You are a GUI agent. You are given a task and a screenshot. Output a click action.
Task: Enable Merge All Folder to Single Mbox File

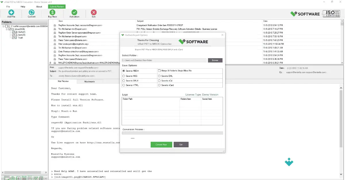pyautogui.click(x=159, y=71)
